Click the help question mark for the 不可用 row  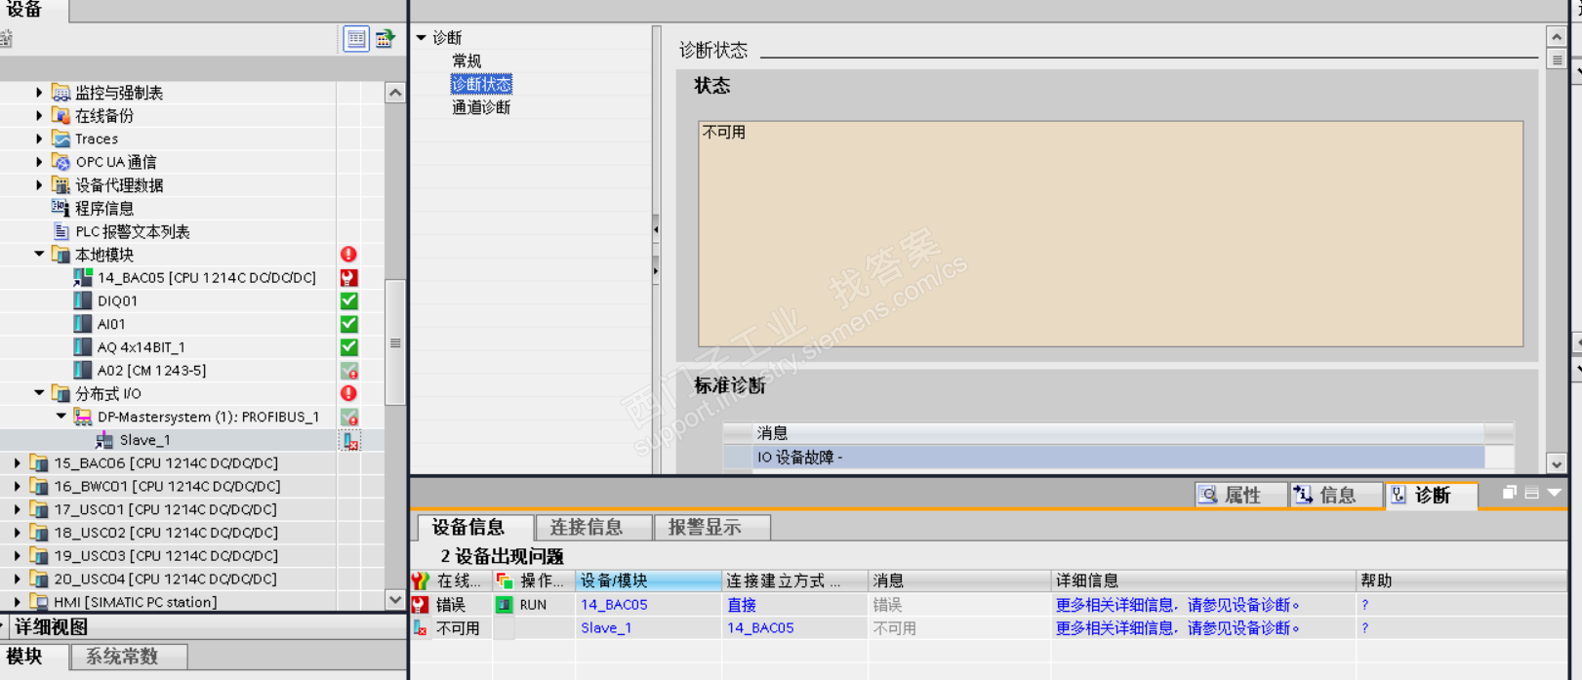pyautogui.click(x=1365, y=628)
